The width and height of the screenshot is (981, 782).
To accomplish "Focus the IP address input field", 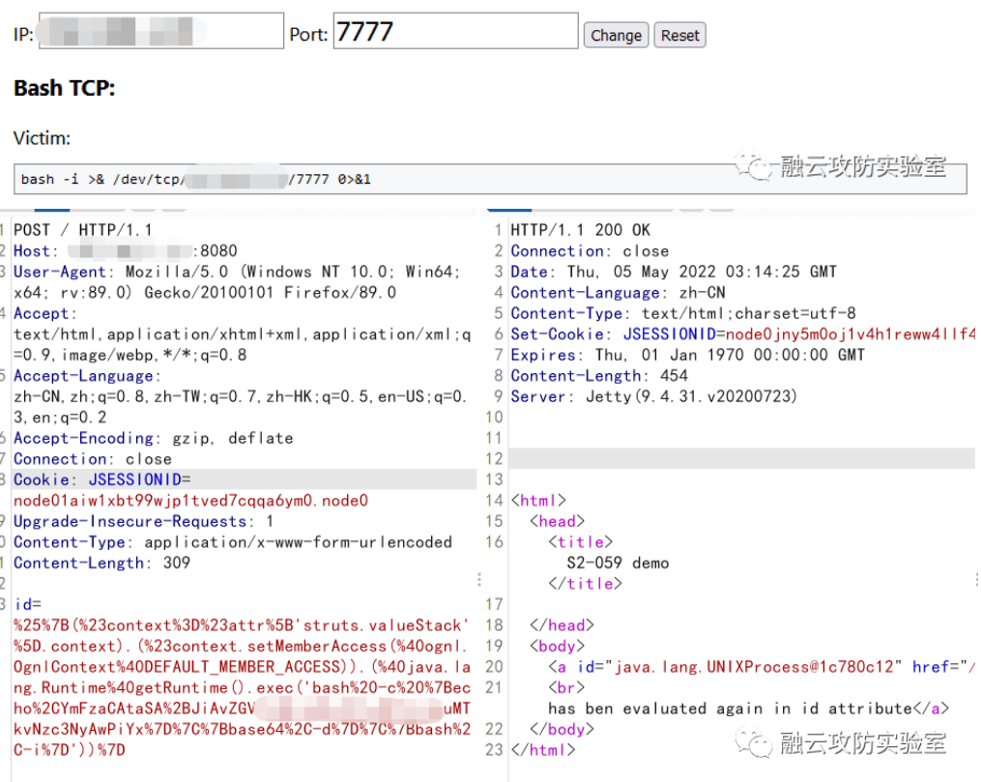I will coord(160,31).
